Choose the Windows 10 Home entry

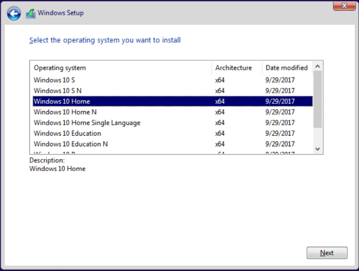point(62,101)
